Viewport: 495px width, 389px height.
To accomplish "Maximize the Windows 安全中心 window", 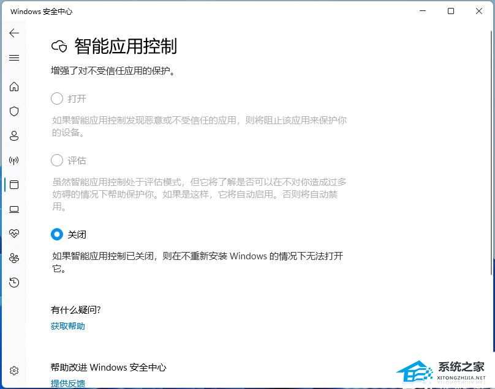I will coord(451,11).
